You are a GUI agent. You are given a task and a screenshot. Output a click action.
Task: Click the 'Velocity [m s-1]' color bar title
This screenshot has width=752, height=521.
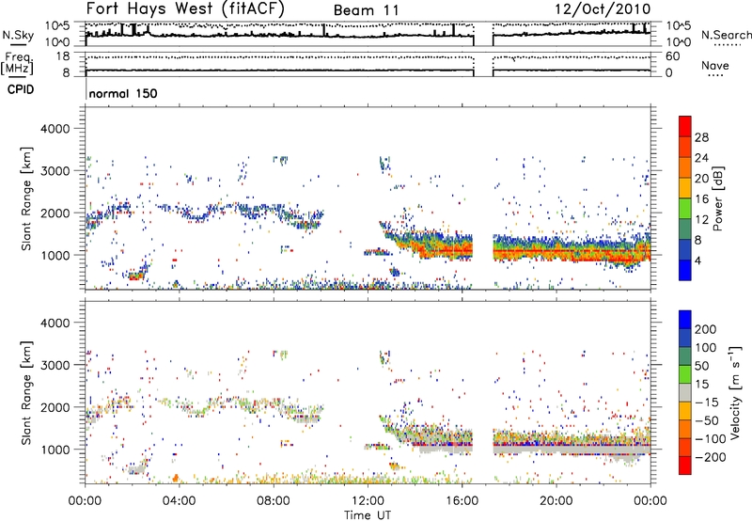click(734, 392)
